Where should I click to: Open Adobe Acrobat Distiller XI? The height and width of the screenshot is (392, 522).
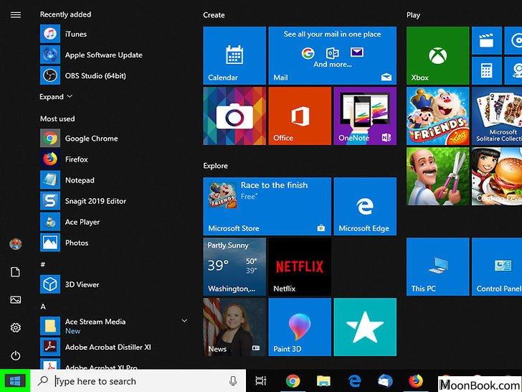(113, 347)
